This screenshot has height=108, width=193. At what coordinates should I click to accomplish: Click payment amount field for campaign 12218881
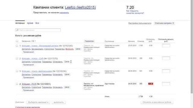(x=166, y=84)
